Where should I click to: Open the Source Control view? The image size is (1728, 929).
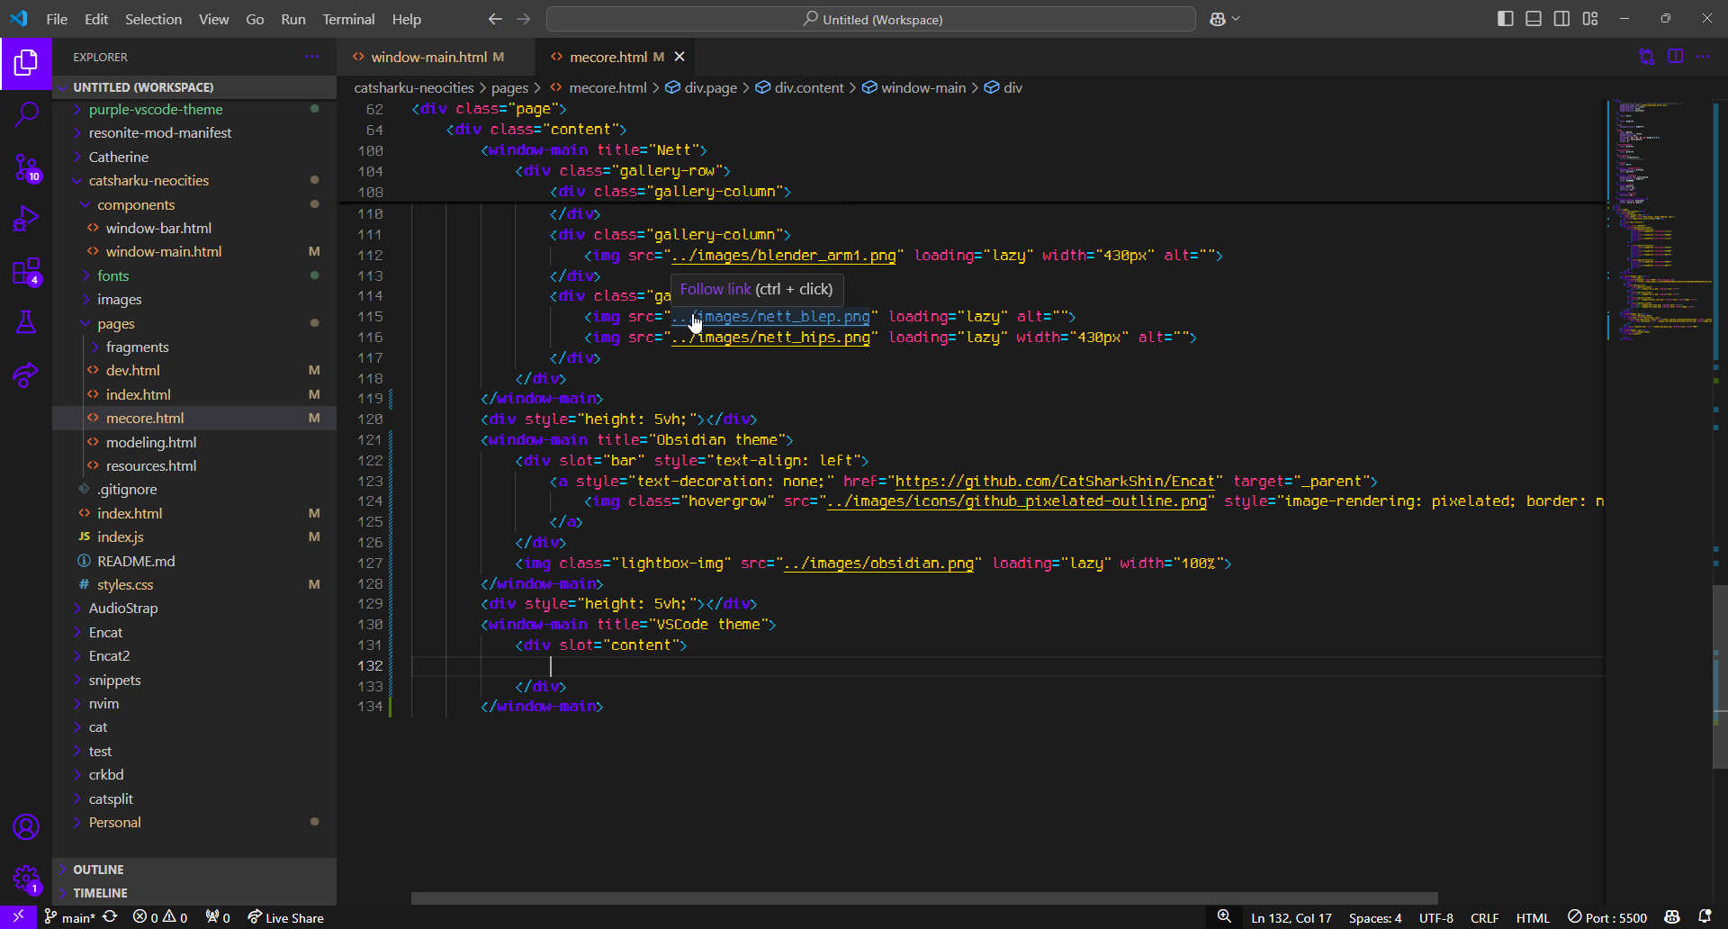coord(26,167)
